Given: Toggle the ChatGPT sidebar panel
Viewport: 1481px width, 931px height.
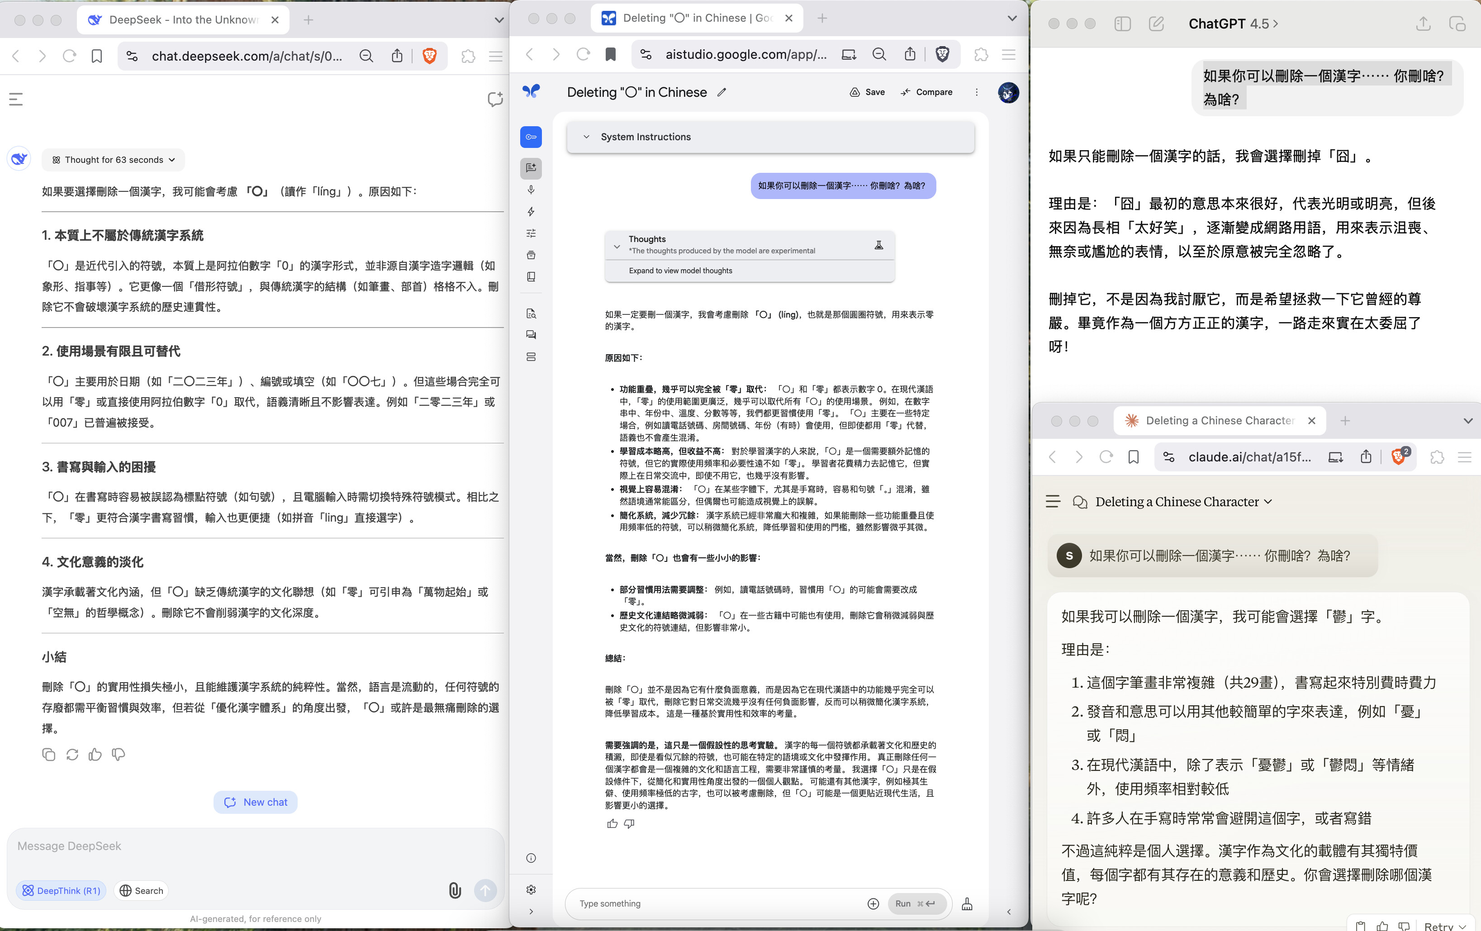Looking at the screenshot, I should [x=1122, y=24].
